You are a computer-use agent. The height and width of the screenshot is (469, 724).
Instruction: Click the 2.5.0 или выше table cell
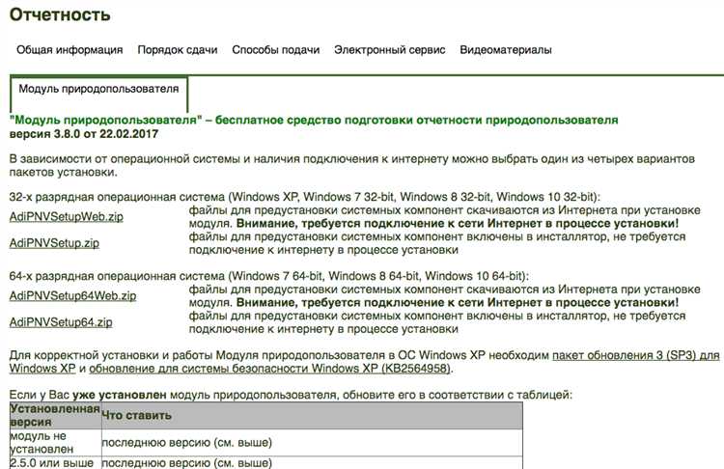[x=55, y=462]
